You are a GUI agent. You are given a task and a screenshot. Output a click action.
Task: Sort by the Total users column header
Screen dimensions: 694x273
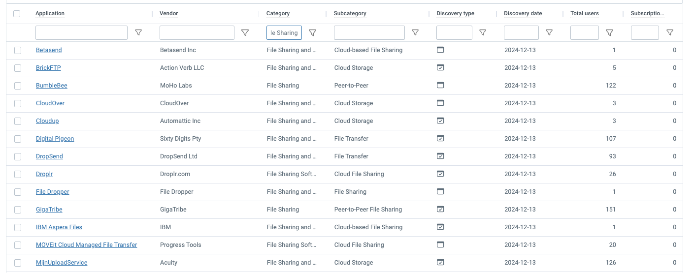pyautogui.click(x=584, y=13)
